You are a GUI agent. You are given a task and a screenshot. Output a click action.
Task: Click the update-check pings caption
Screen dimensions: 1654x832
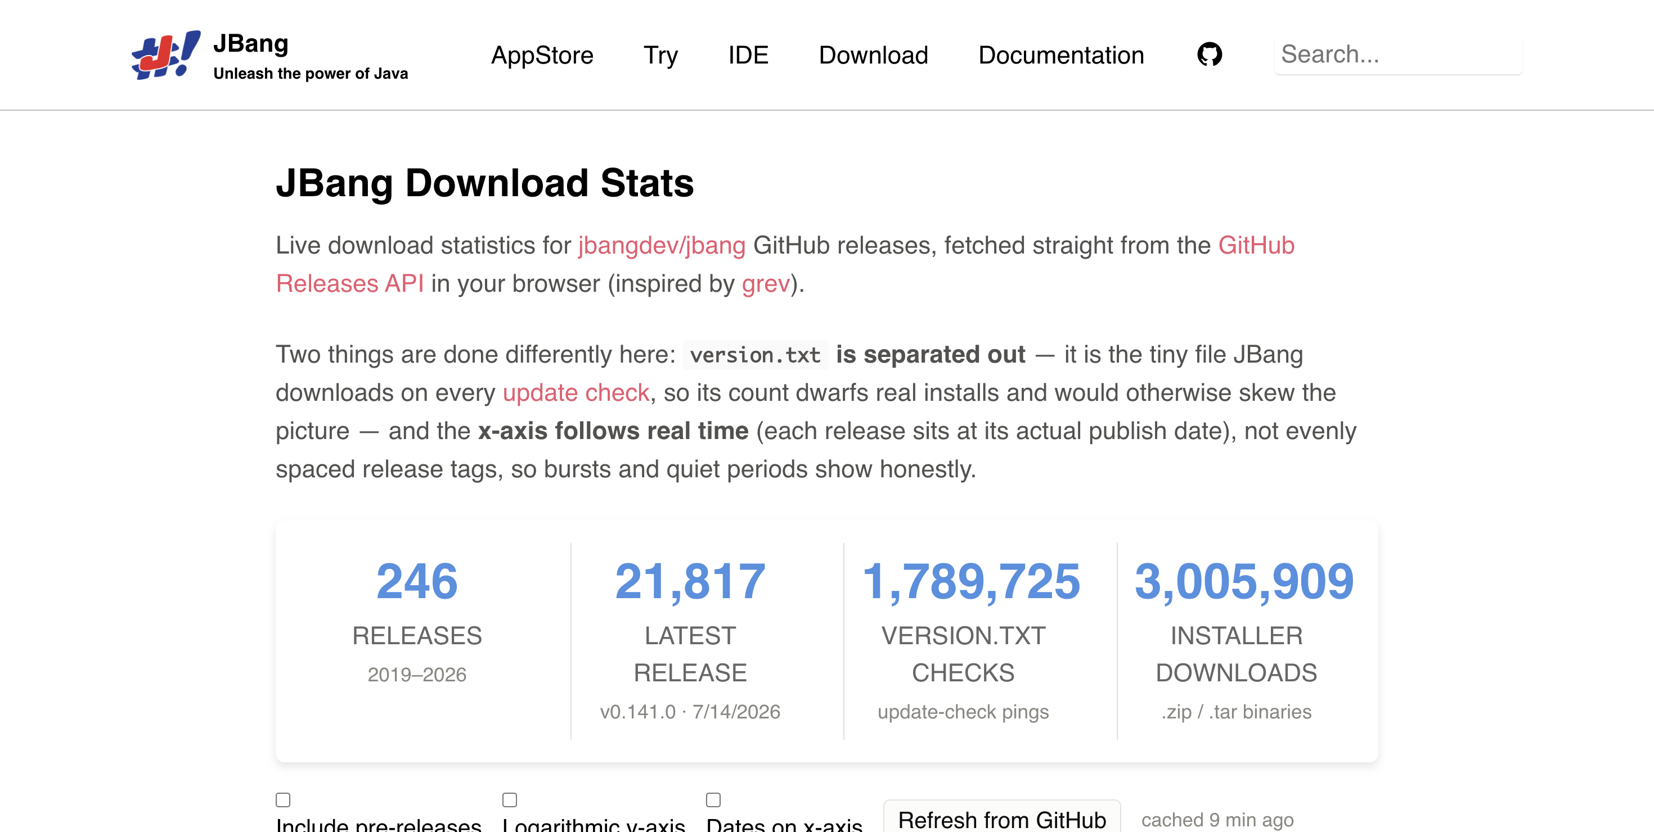[x=963, y=711]
